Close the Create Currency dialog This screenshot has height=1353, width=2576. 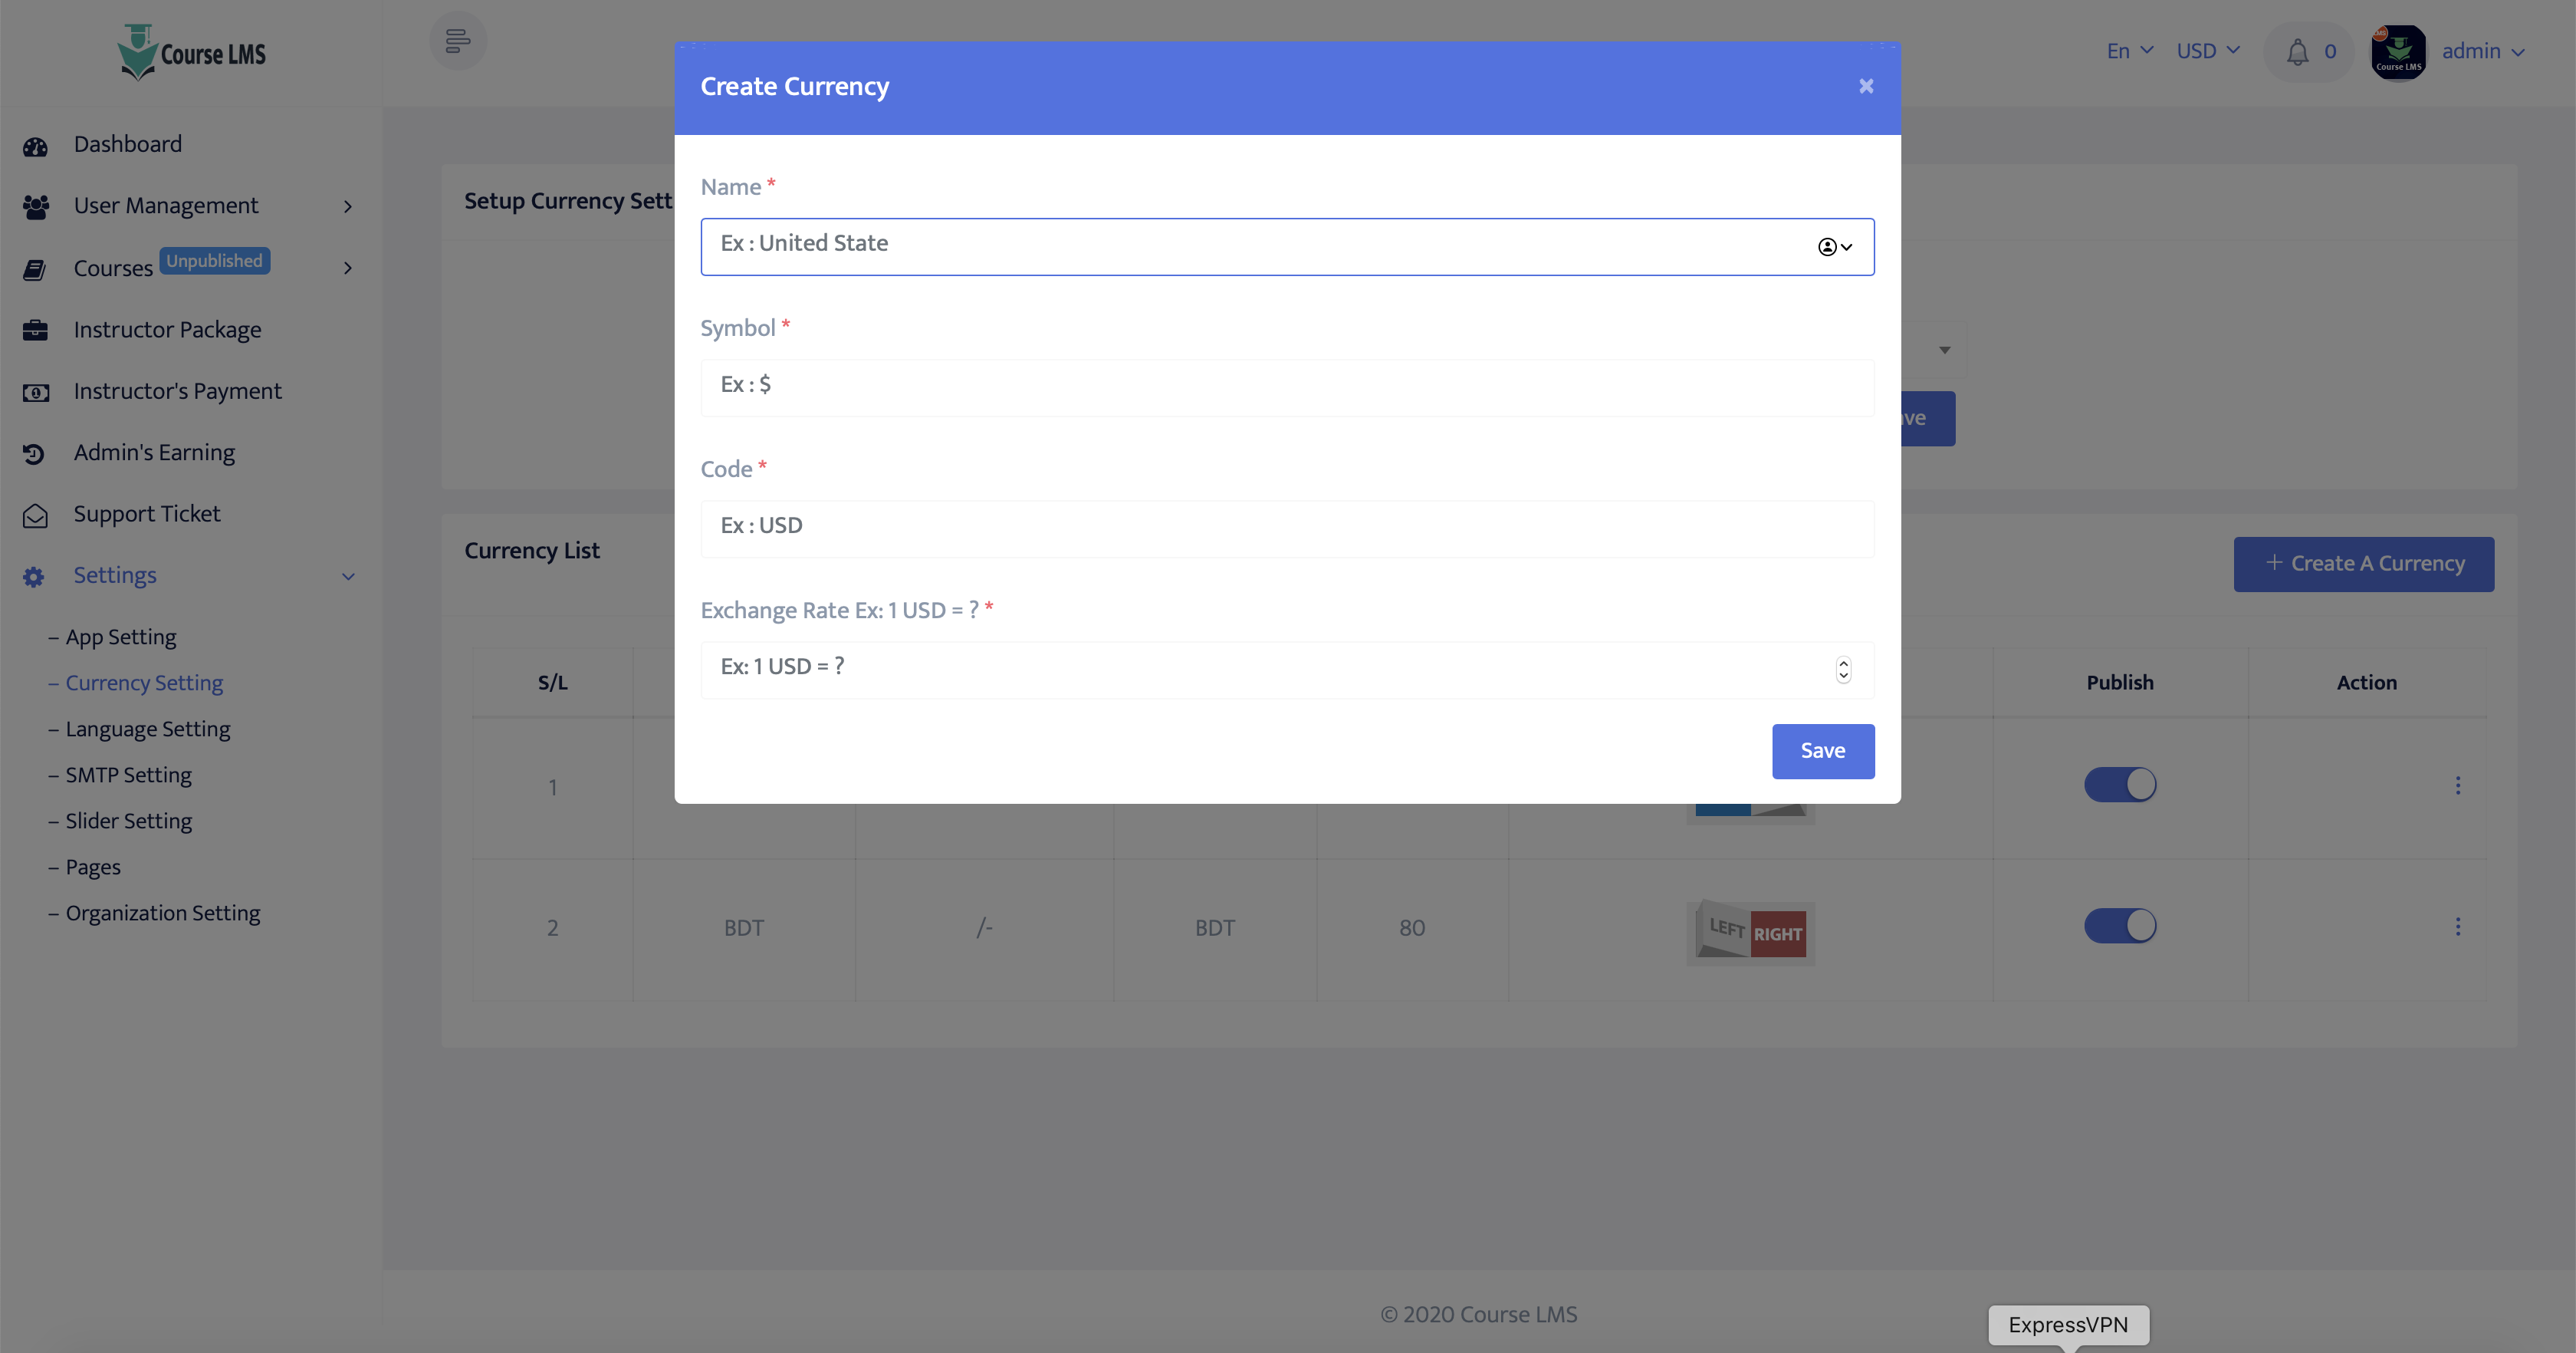[1865, 86]
